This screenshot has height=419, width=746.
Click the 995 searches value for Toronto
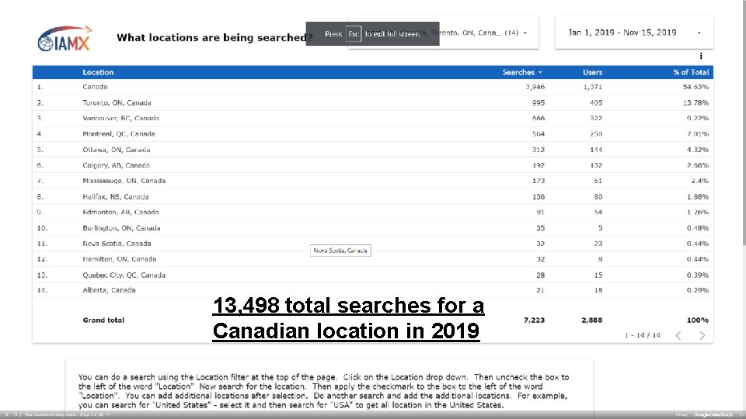point(539,102)
